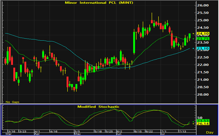The width and height of the screenshot is (219, 136).
Task: Click the 21.00 price axis label
Action: pyautogui.click(x=203, y=80)
